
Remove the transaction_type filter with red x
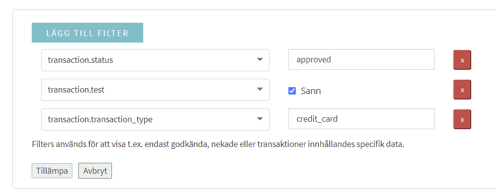(x=462, y=119)
